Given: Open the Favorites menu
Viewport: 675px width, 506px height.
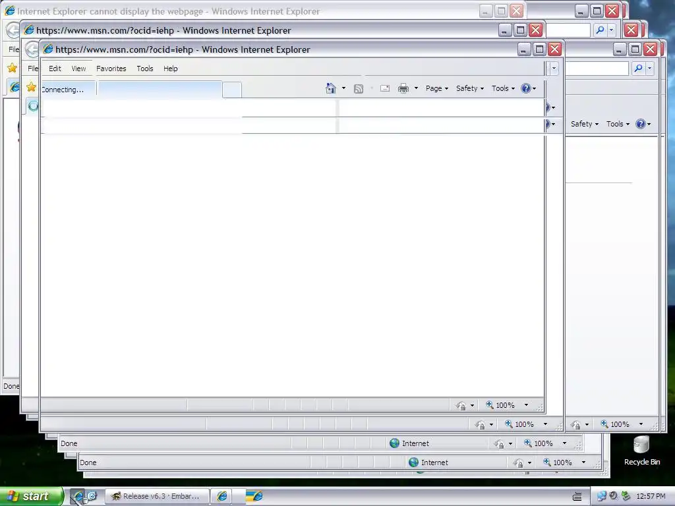Looking at the screenshot, I should coord(111,69).
